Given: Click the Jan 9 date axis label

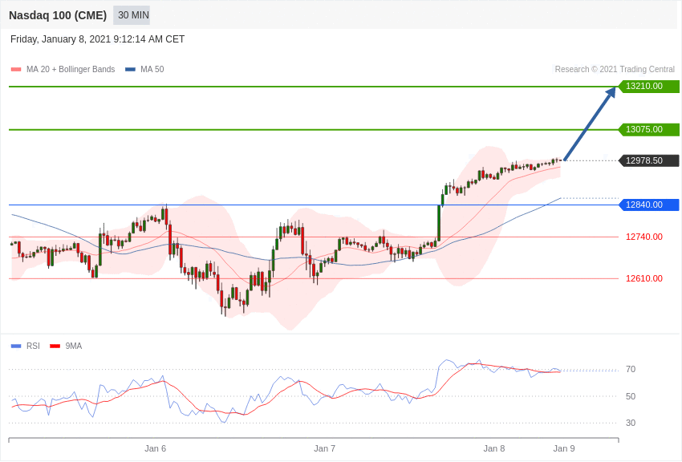Looking at the screenshot, I should point(563,448).
